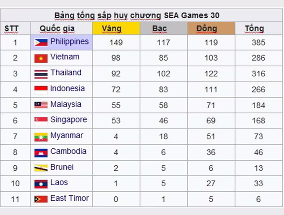Open the Philippines country link
284x215 pixels.
pos(70,42)
